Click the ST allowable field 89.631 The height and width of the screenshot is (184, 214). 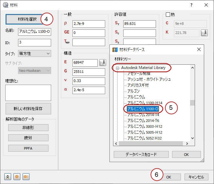click(x=140, y=24)
